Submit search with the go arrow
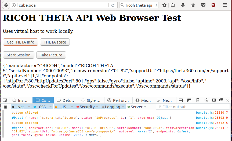Viewport: 232px width, 141px height. [x=156, y=5]
